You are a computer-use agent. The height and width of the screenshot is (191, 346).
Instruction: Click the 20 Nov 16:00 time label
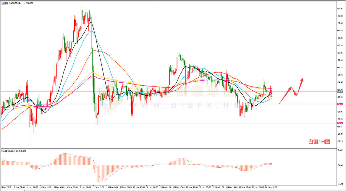point(271,187)
